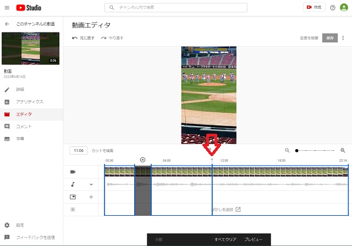Image resolution: width=352 pixels, height=246 pixels.
Task: Click the 作成 create button
Action: pos(314,7)
